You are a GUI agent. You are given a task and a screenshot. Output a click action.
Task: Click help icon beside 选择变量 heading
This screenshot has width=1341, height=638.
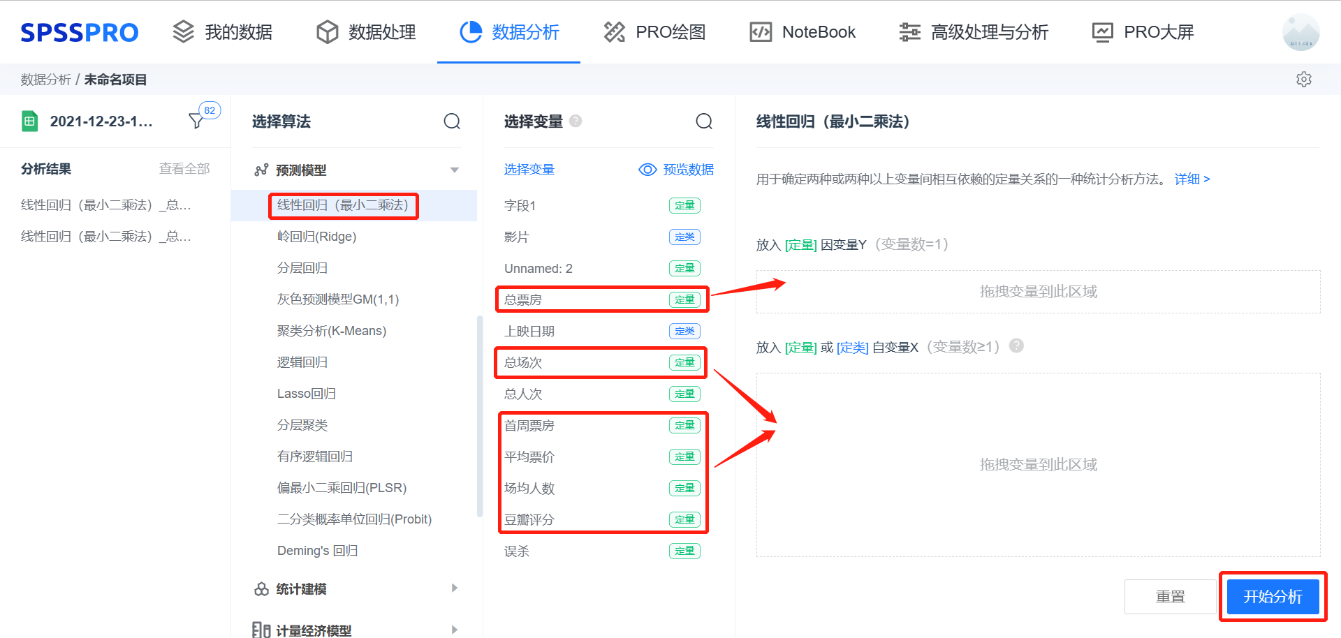click(576, 121)
